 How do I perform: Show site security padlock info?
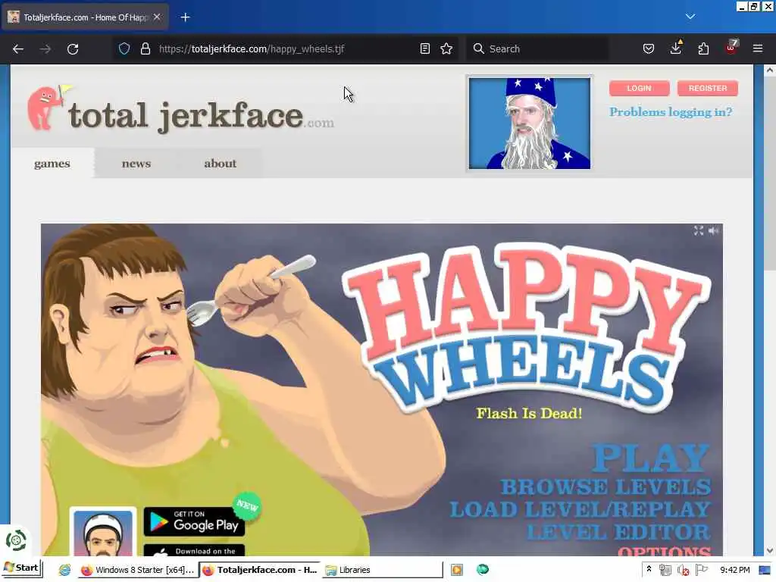click(145, 48)
